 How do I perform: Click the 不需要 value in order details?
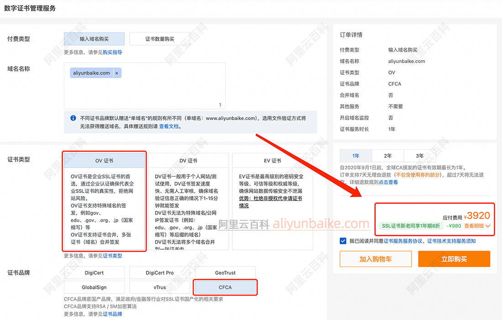[x=395, y=106]
